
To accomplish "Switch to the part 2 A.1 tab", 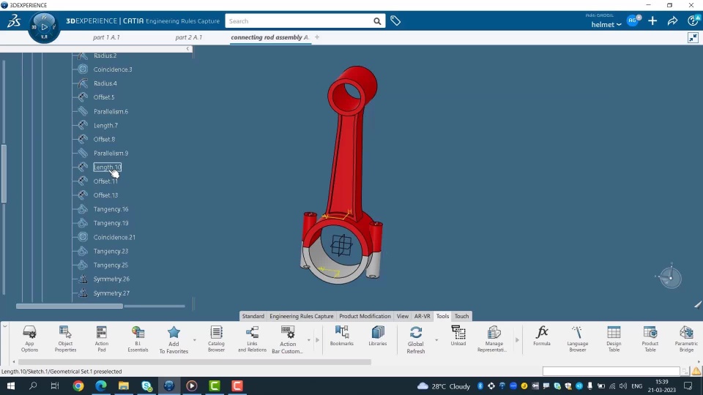I will (189, 37).
